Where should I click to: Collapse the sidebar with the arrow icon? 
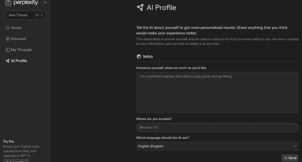click(x=45, y=3)
